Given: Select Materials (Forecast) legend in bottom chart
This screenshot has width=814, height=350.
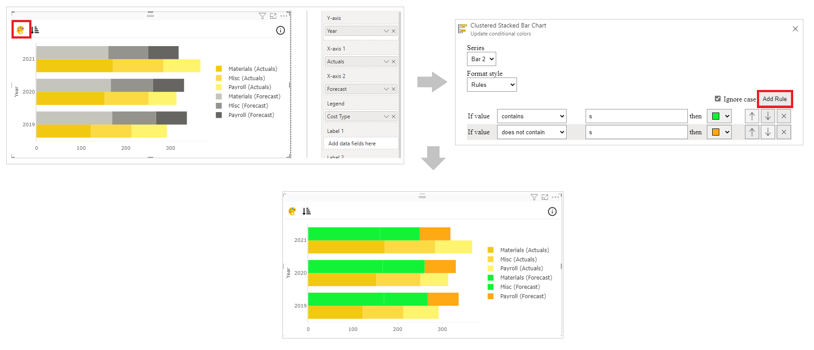Looking at the screenshot, I should (520, 278).
